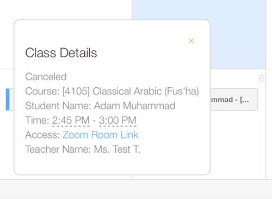Click the "Time:" label in popup
This screenshot has height=199, width=272.
click(x=37, y=120)
